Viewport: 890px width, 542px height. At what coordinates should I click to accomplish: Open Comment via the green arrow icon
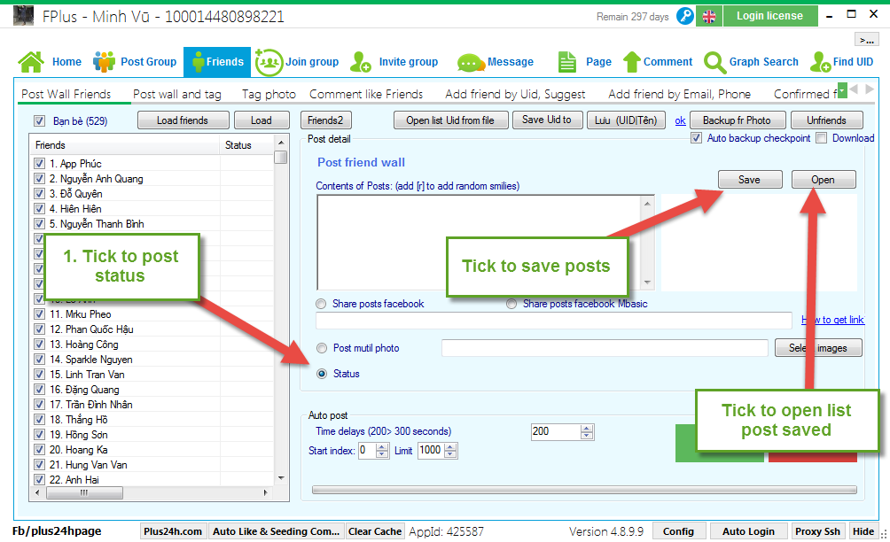click(632, 62)
